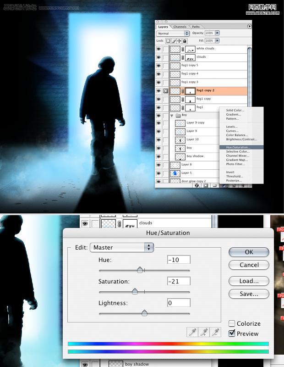Click the Hue value input field

(x=179, y=260)
